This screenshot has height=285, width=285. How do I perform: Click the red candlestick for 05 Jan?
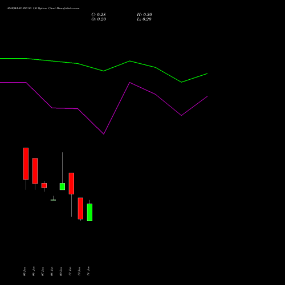pyautogui.click(x=26, y=164)
